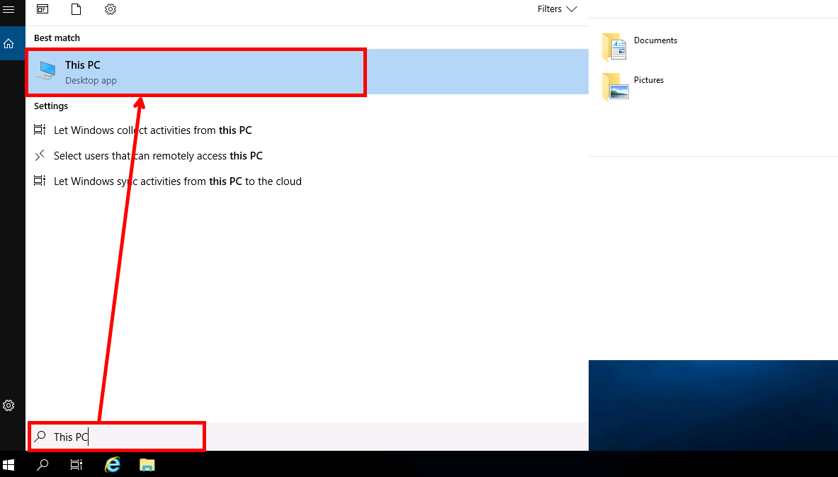Open Let Windows collect activities setting
The width and height of the screenshot is (838, 477).
[152, 130]
